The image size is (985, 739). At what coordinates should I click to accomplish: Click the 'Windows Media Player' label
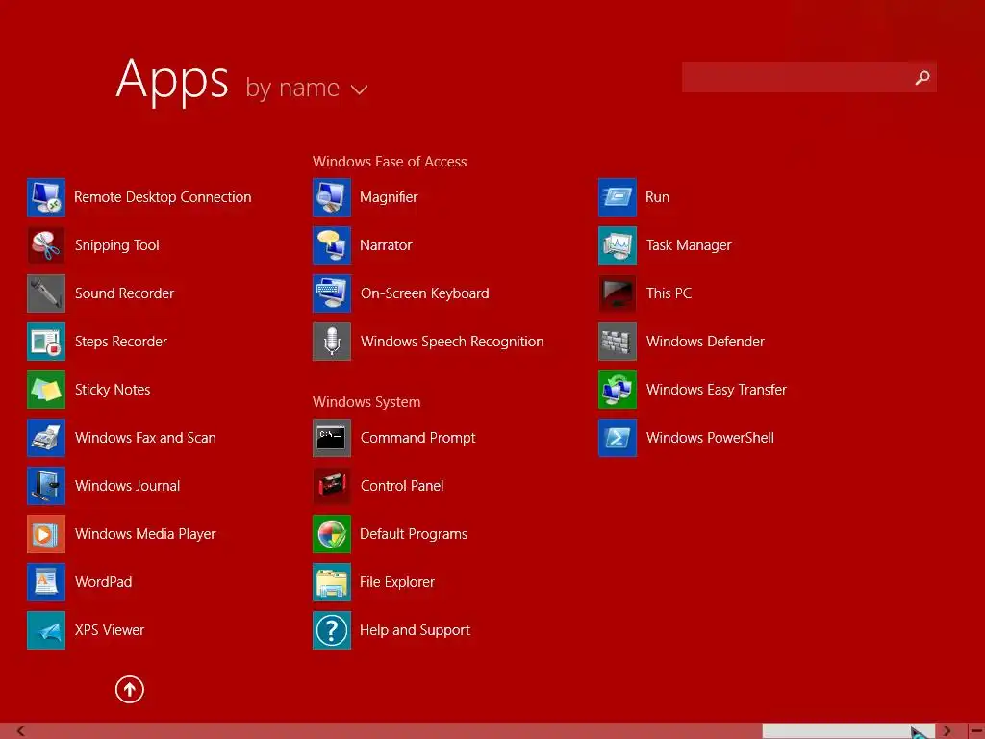145,534
